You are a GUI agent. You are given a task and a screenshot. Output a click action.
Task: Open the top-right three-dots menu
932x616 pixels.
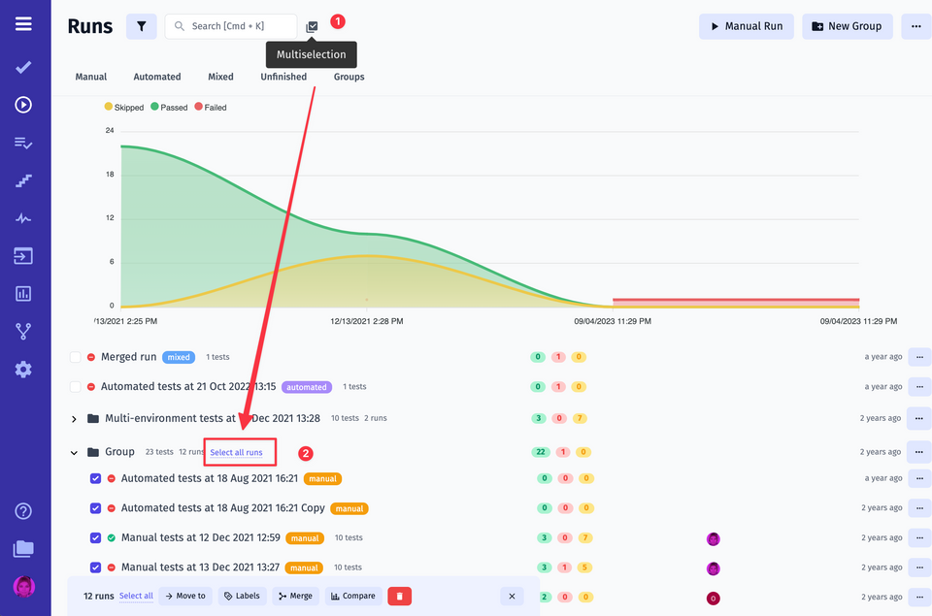tap(915, 26)
